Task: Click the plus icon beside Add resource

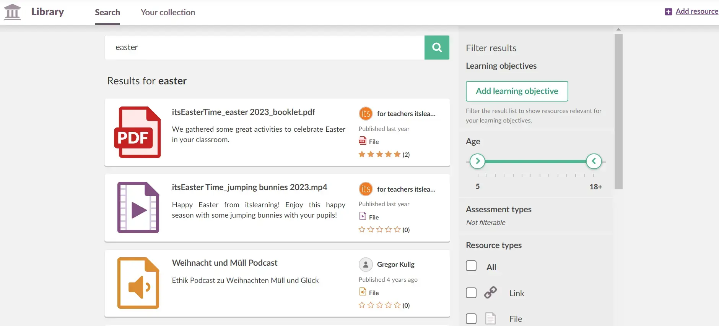Action: tap(668, 12)
